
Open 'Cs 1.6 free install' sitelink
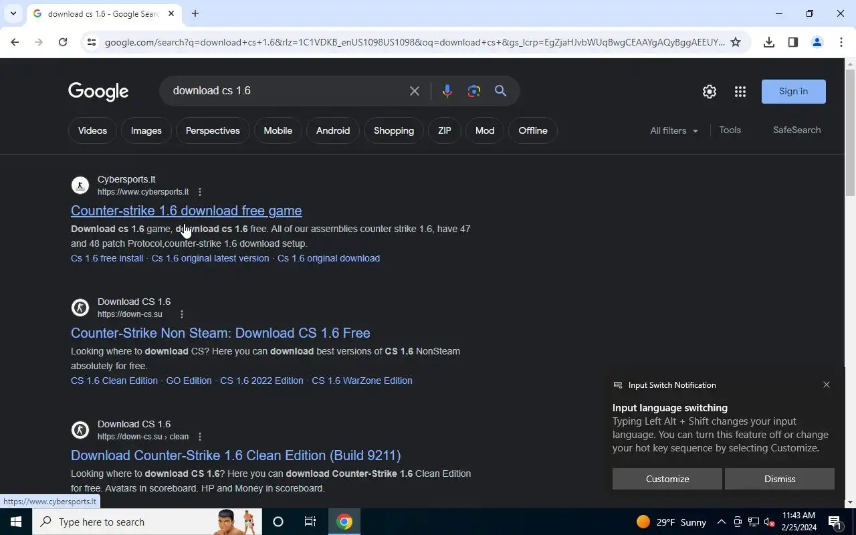coord(107,258)
